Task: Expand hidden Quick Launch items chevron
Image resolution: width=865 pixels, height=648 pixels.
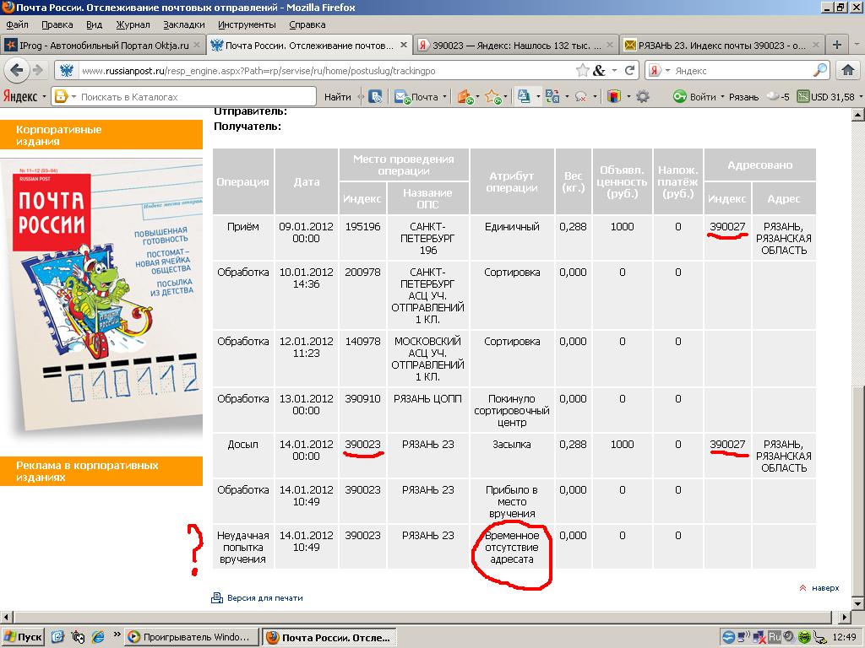Action: click(x=116, y=637)
